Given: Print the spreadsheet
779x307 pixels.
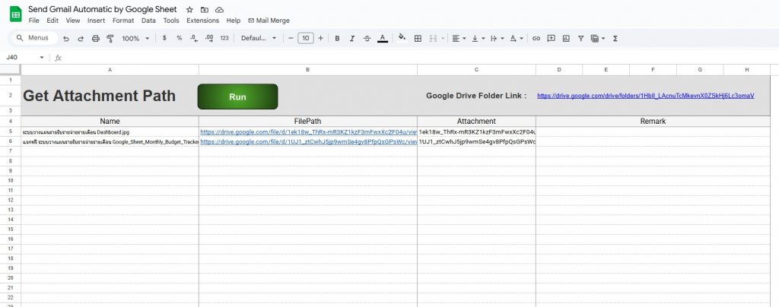Looking at the screenshot, I should pyautogui.click(x=95, y=38).
